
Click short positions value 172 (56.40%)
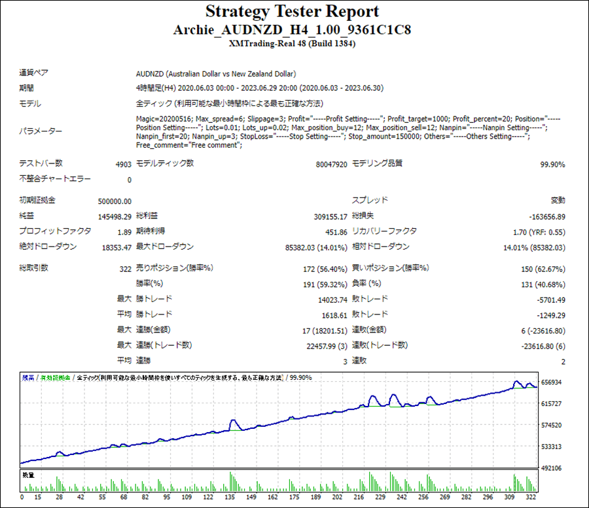[325, 269]
